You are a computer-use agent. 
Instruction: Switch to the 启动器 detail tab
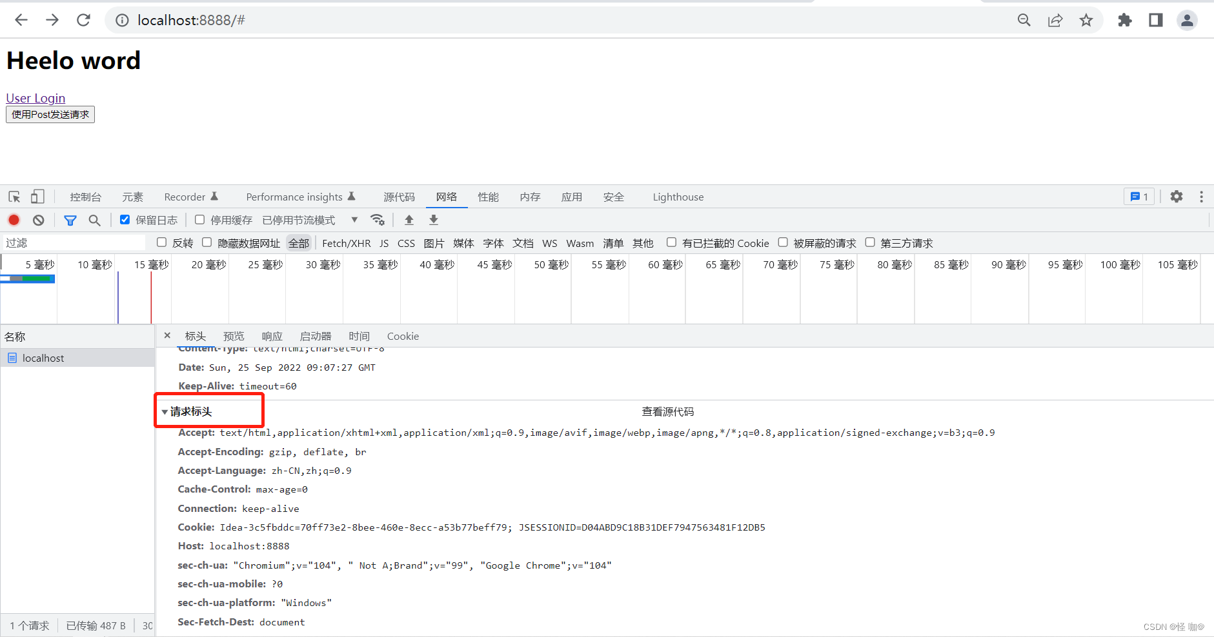[316, 336]
